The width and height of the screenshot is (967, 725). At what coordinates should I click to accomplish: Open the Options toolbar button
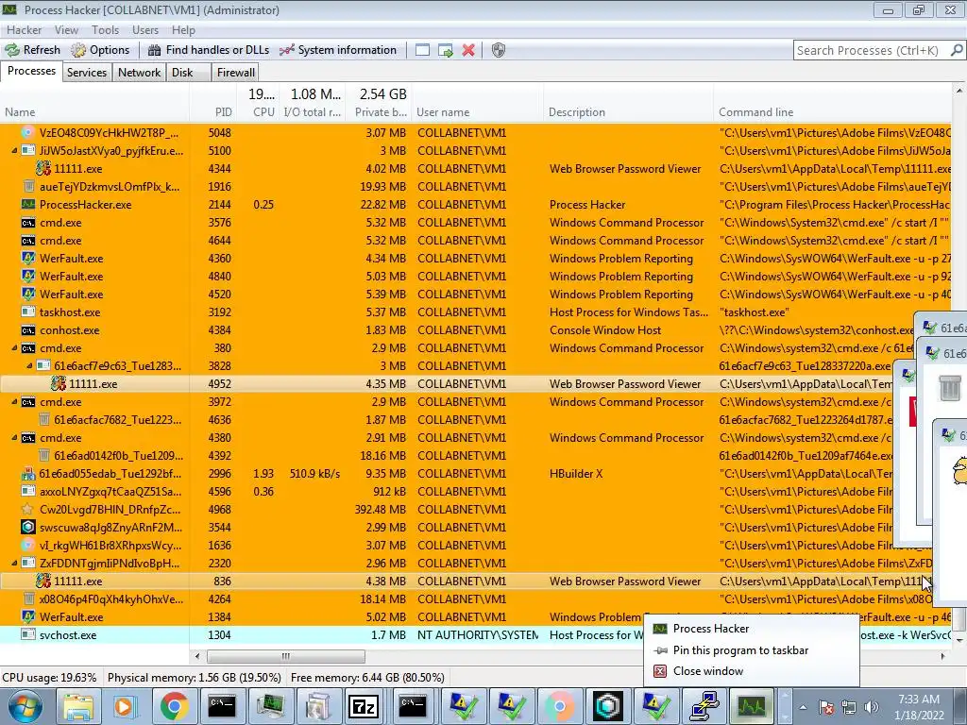[x=100, y=50]
